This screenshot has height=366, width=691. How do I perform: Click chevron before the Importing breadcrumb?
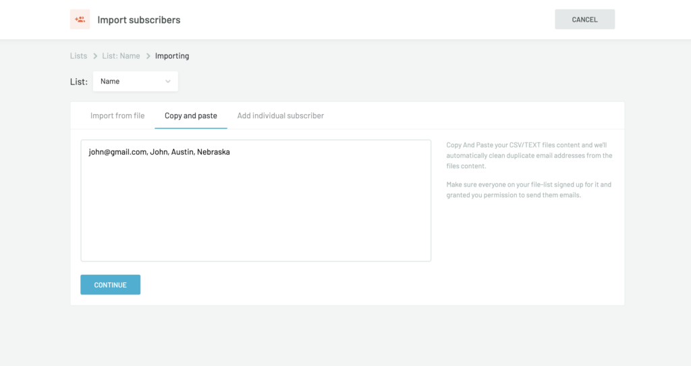tap(148, 56)
